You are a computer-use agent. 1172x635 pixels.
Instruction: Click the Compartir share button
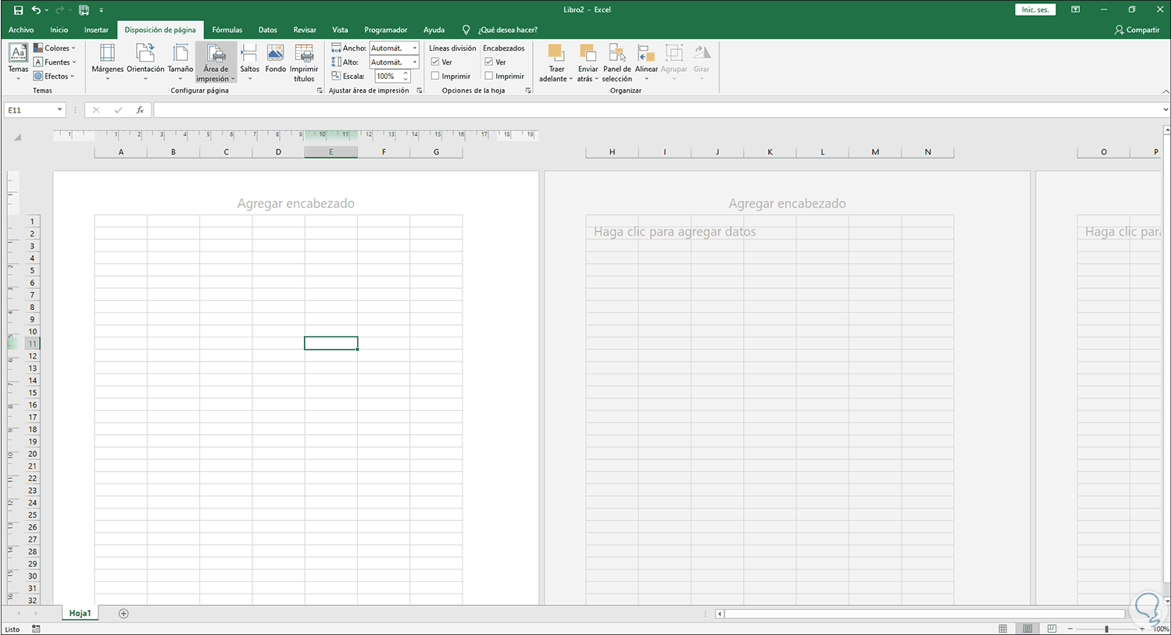(x=1137, y=30)
